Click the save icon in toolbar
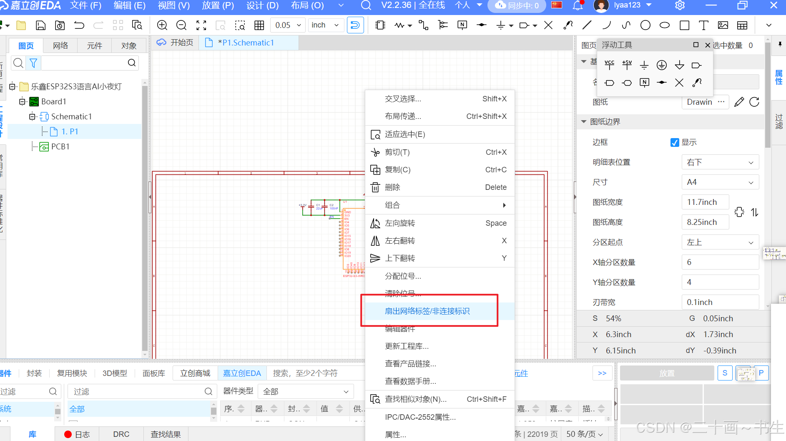 (x=40, y=25)
